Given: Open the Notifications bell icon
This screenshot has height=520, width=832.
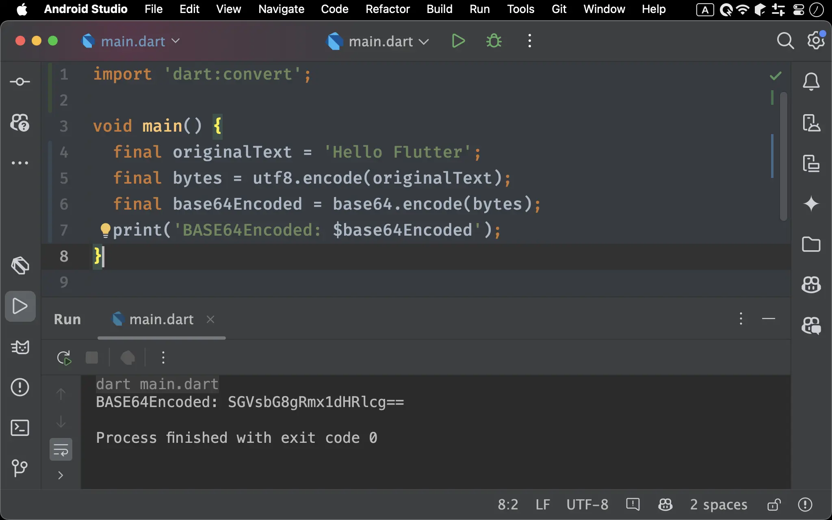Looking at the screenshot, I should 811,82.
